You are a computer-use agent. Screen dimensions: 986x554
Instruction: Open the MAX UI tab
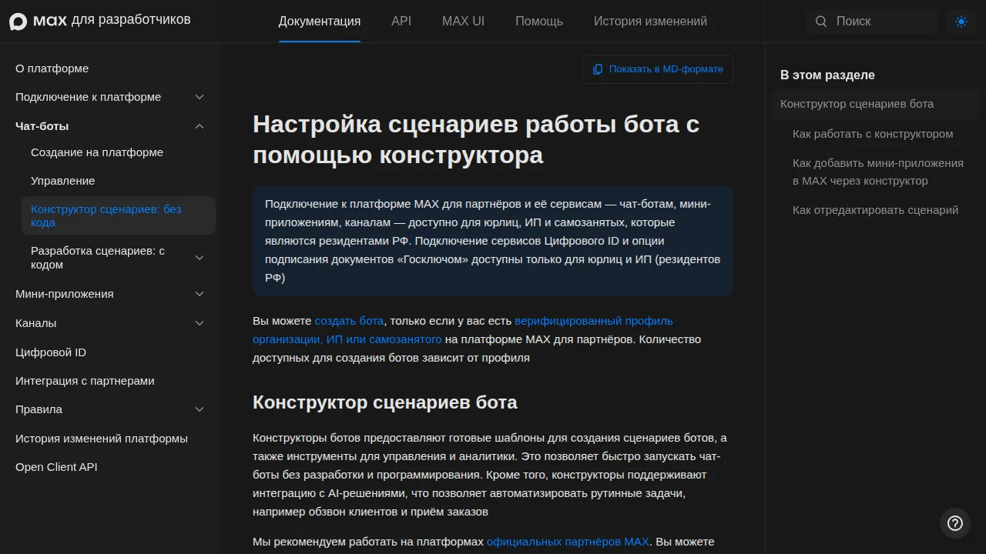tap(464, 22)
